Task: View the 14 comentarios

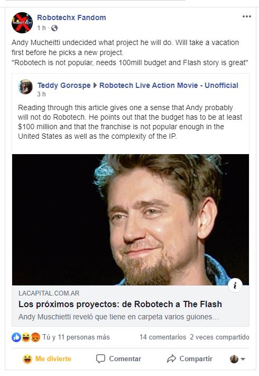Action: [163, 337]
